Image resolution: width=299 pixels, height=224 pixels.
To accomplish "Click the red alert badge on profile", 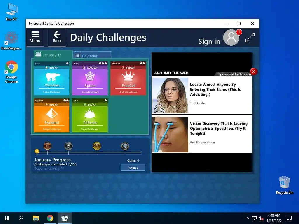I will tap(239, 32).
